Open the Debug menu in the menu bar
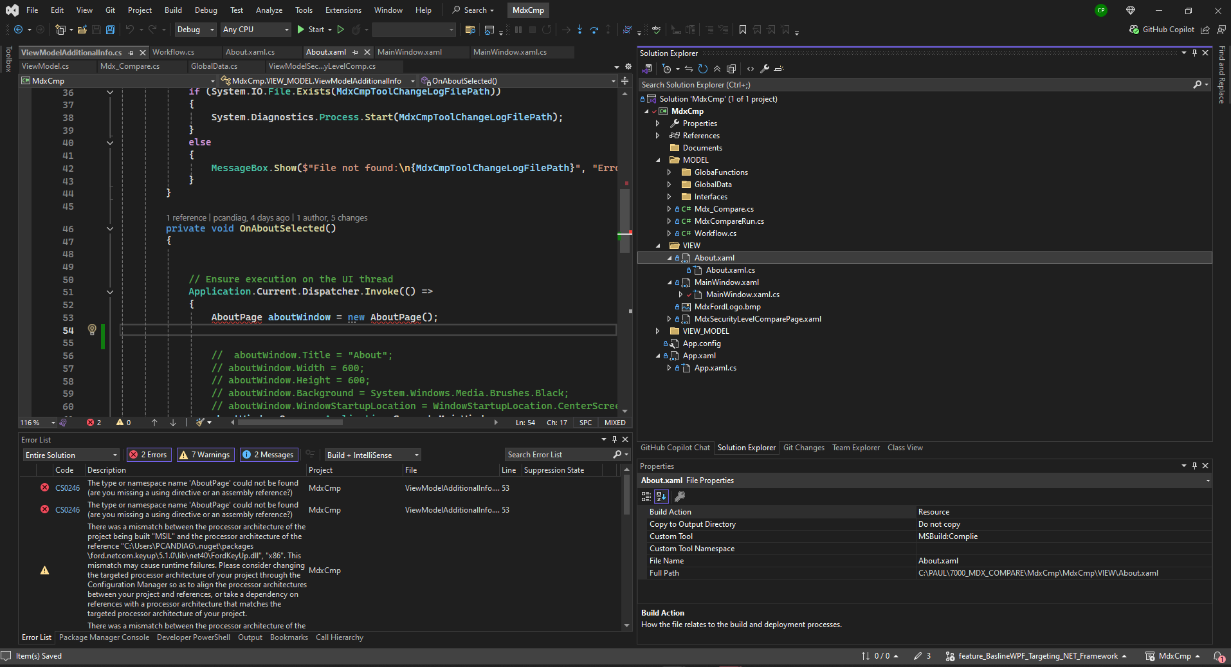Image resolution: width=1231 pixels, height=667 pixels. pos(205,10)
